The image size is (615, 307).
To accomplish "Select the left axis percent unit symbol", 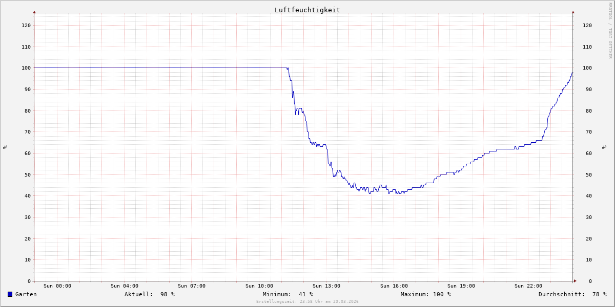I will [x=5, y=147].
